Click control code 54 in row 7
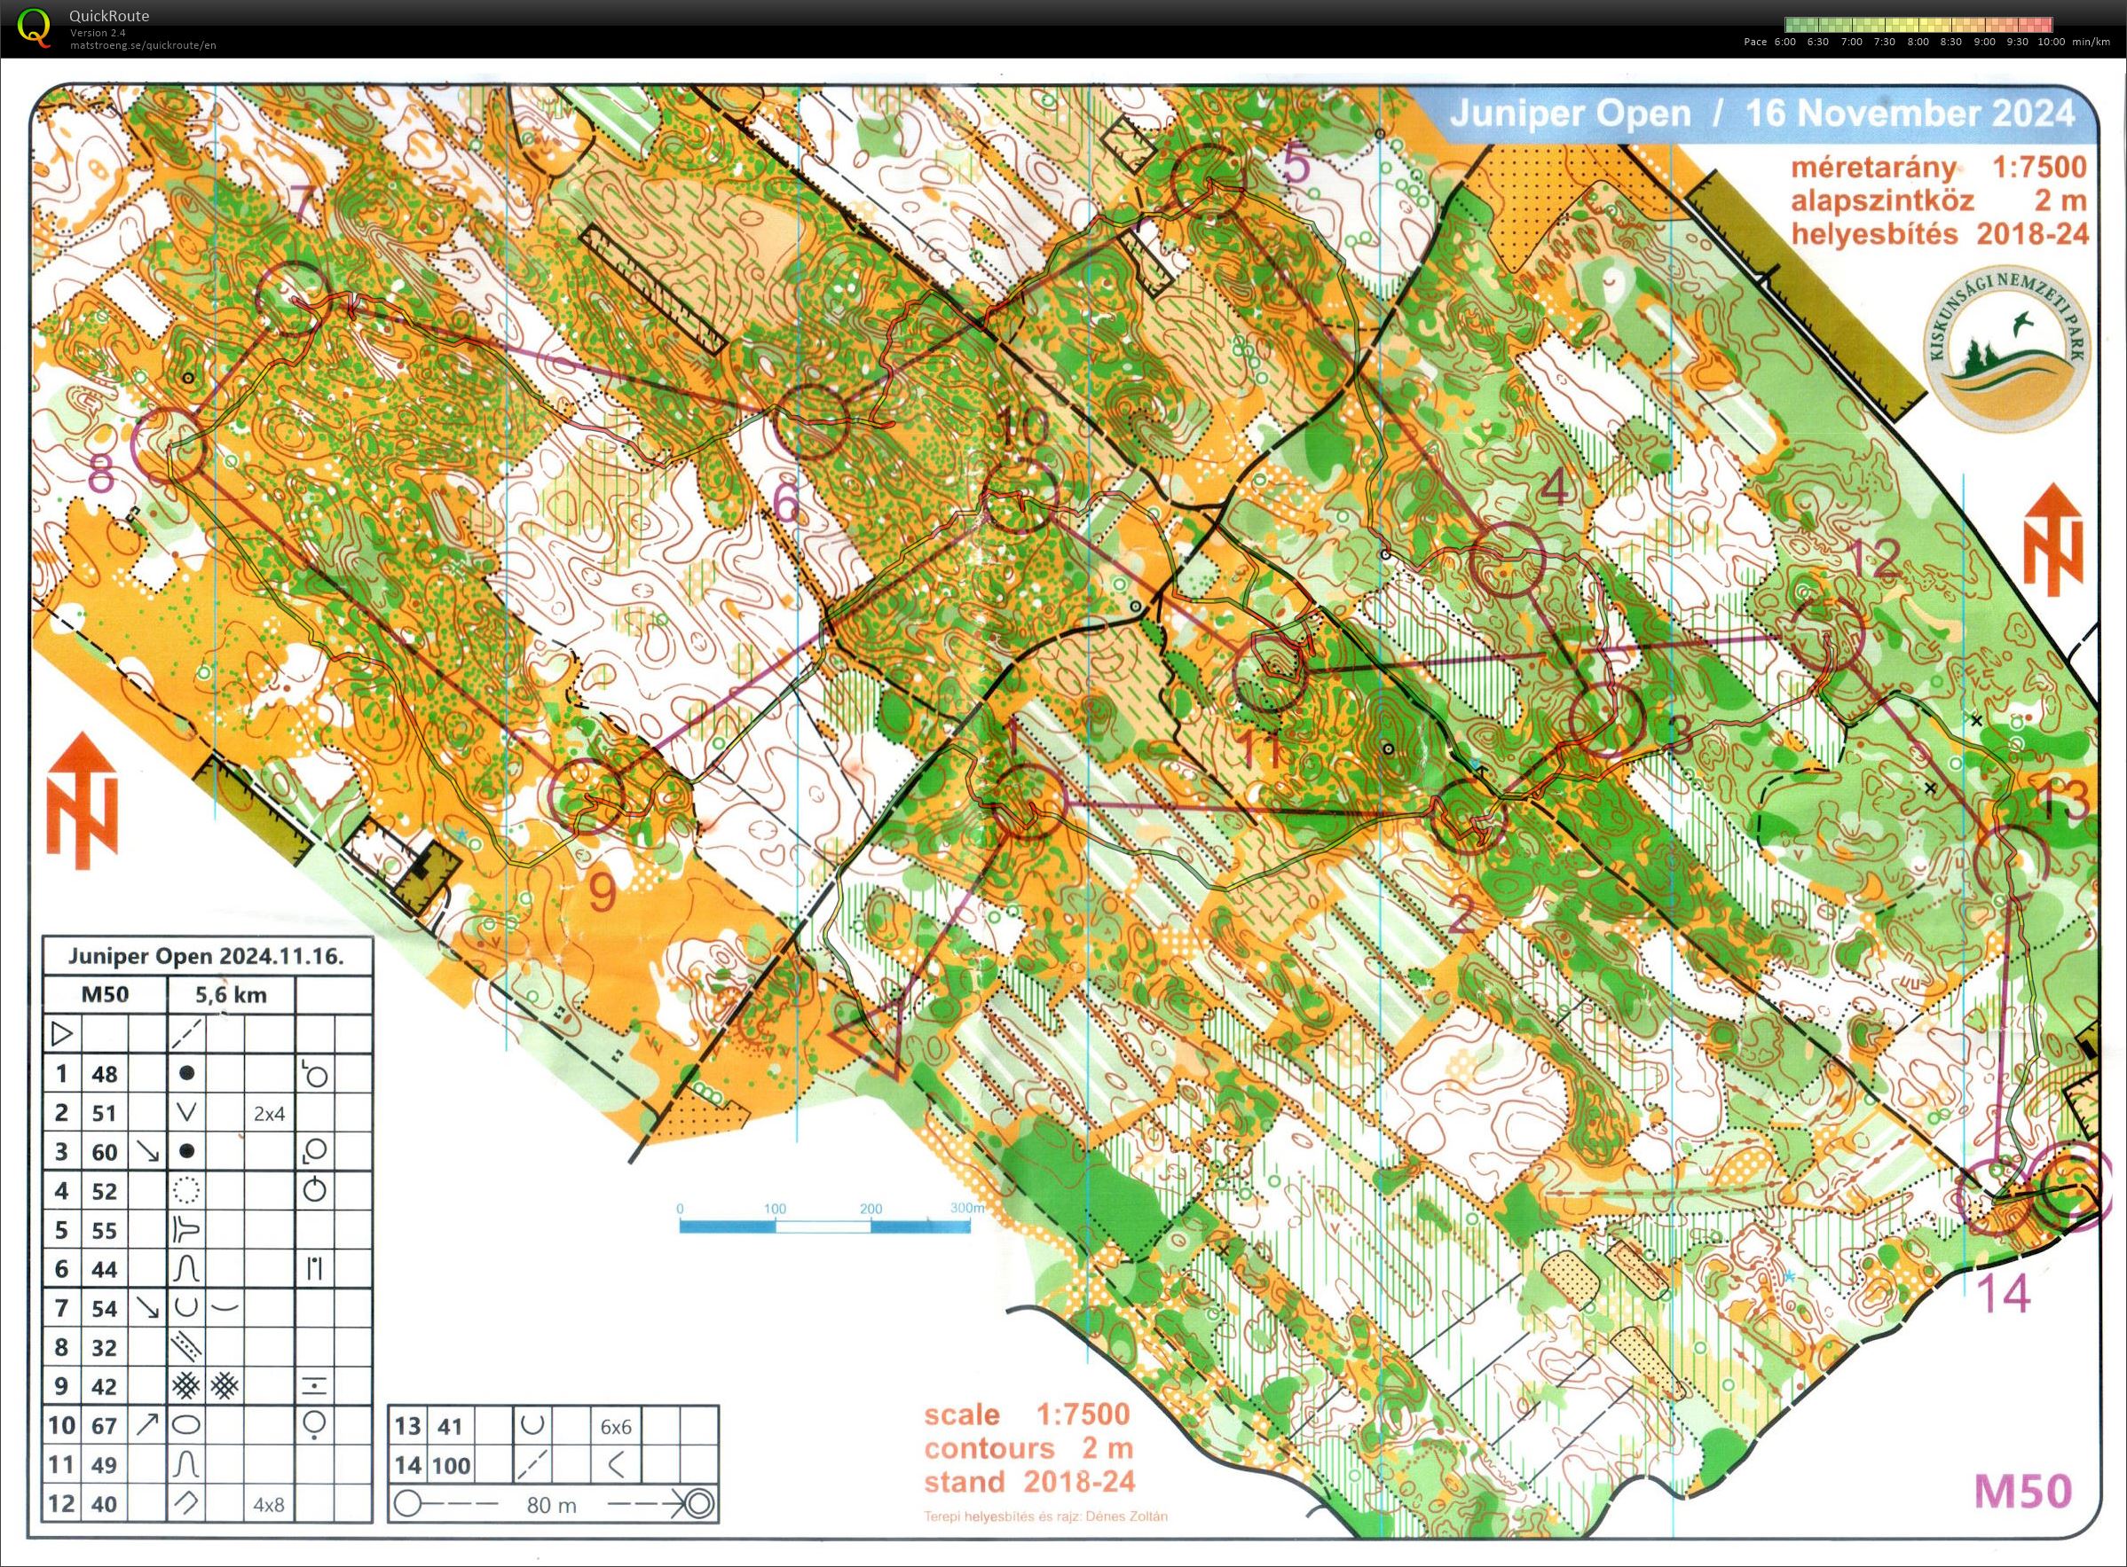Screen dimensions: 2127x1567 pyautogui.click(x=105, y=1308)
